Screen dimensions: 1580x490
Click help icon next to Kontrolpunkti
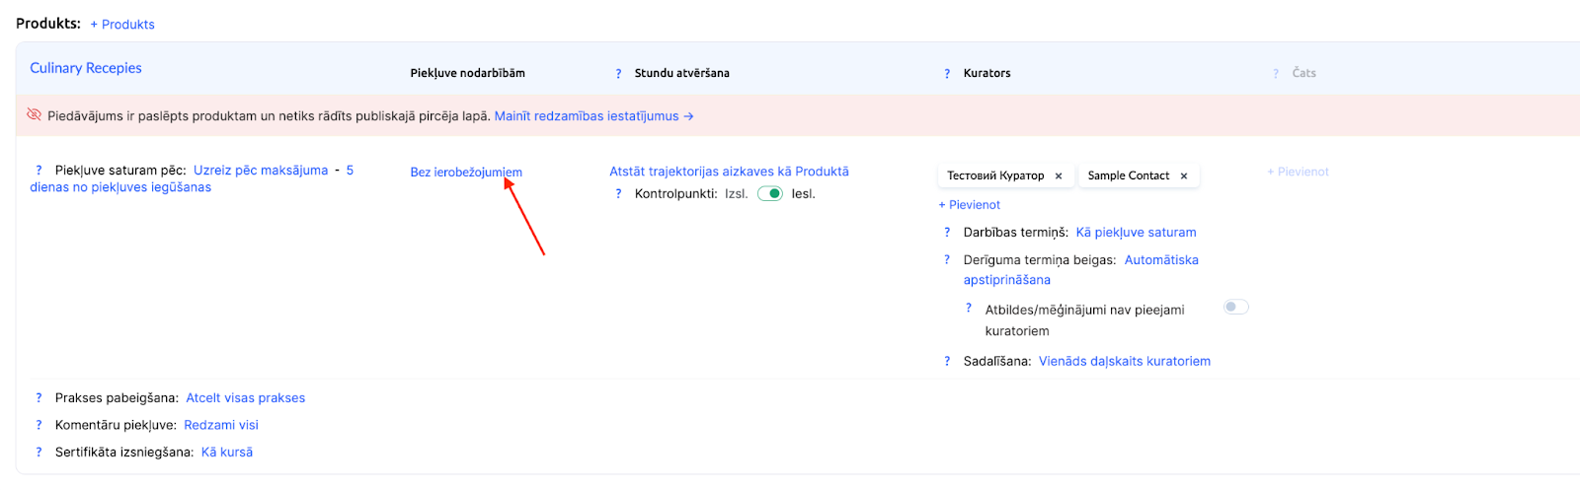pyautogui.click(x=618, y=194)
